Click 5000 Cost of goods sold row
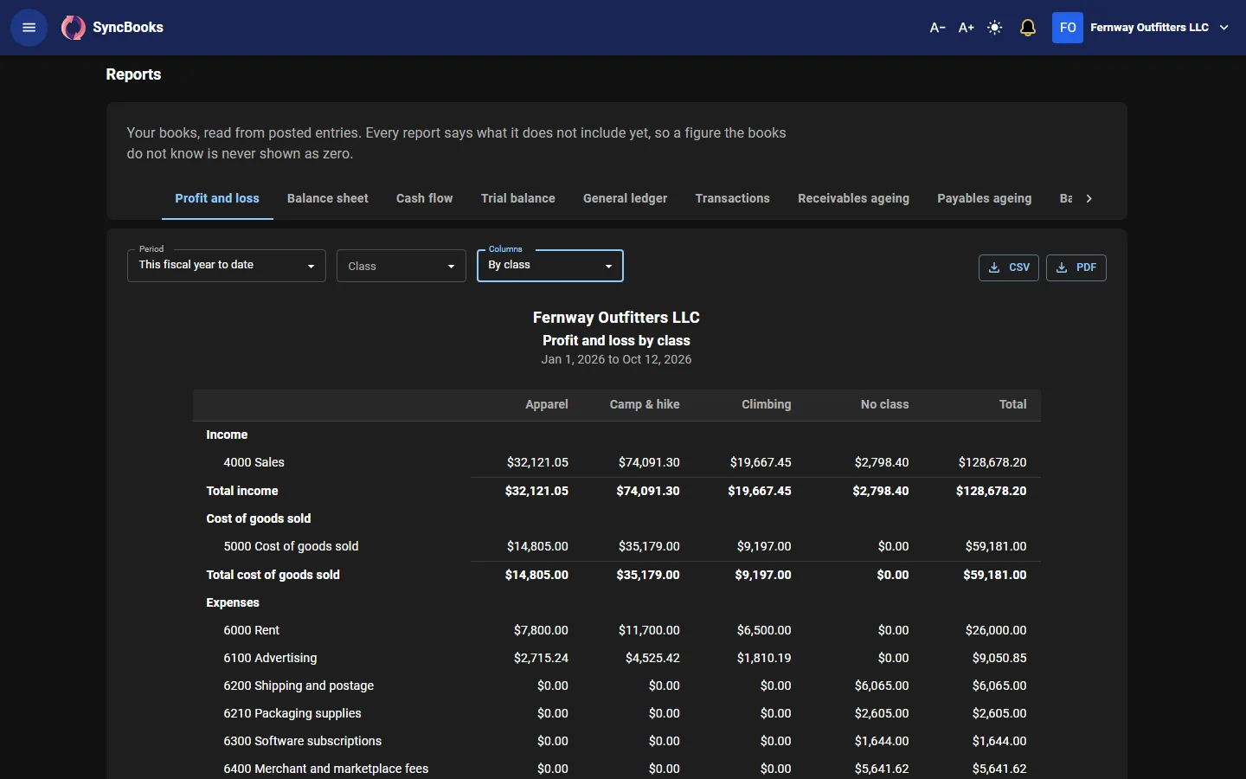The width and height of the screenshot is (1246, 779). pos(617,546)
